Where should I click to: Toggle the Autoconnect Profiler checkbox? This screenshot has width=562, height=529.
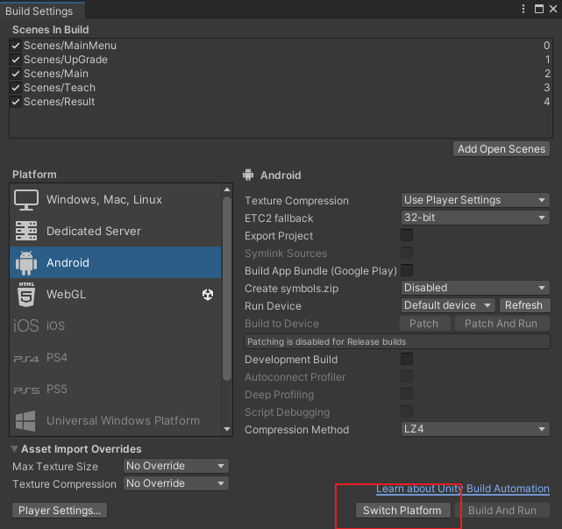pyautogui.click(x=407, y=376)
